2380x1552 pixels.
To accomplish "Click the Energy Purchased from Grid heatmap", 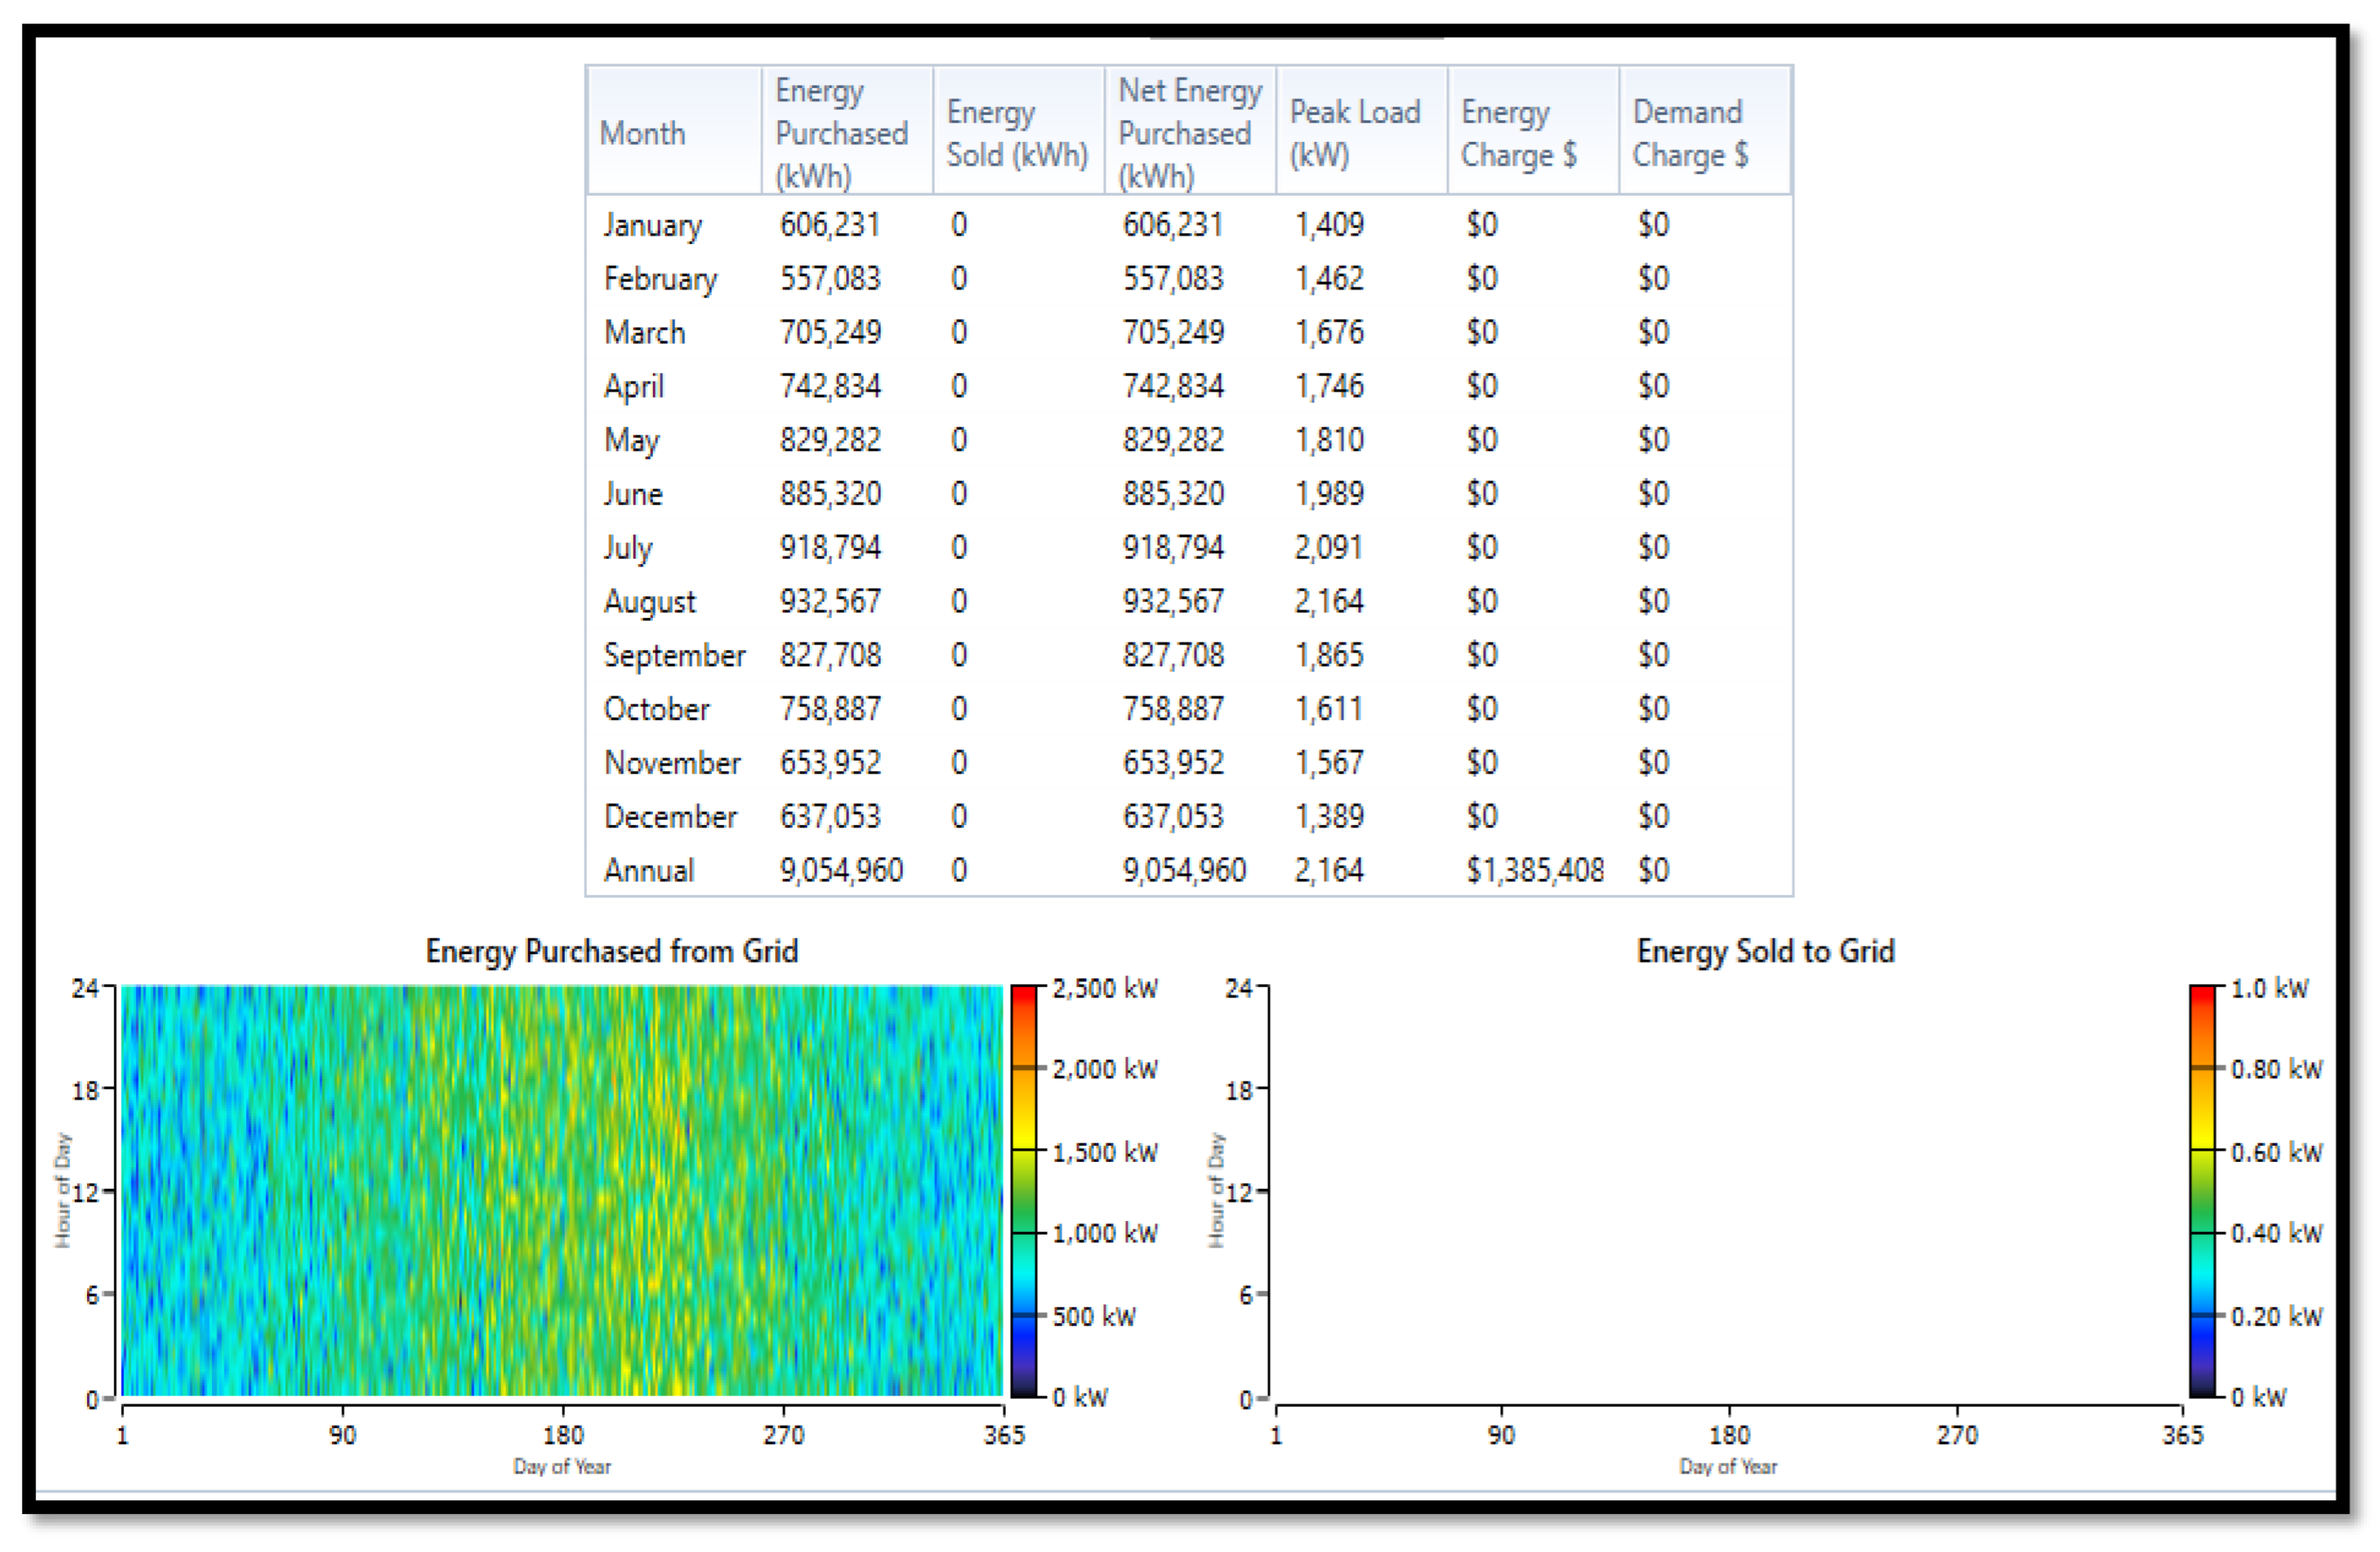I will click(x=562, y=1191).
